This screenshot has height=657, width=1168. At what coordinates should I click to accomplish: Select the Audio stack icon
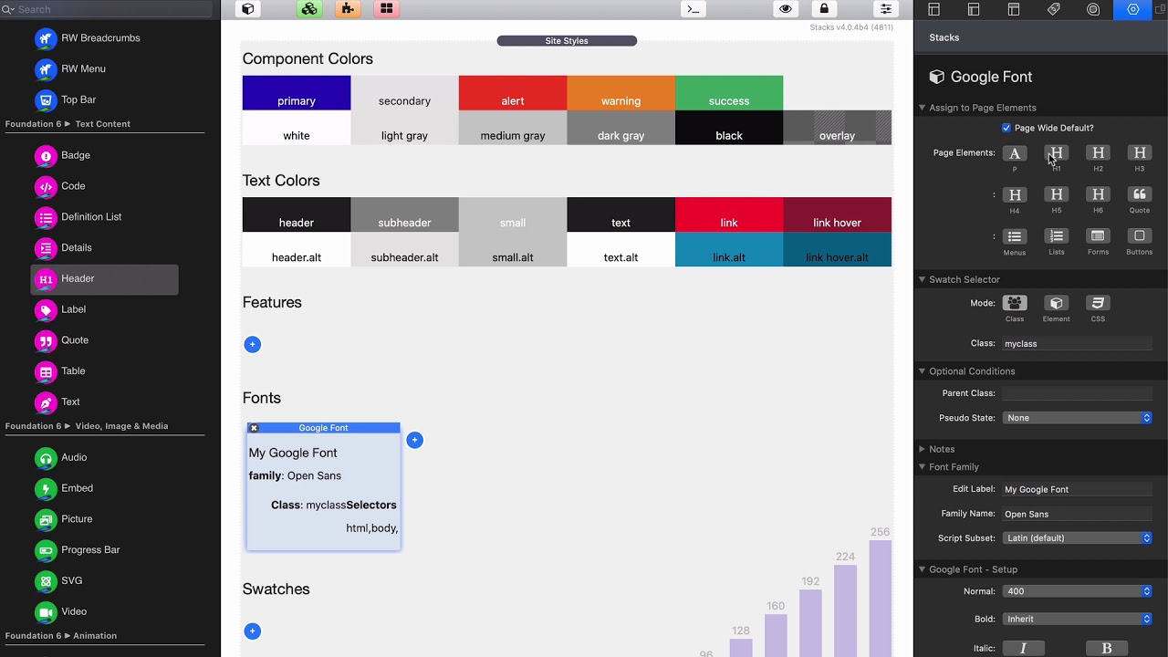tap(46, 457)
